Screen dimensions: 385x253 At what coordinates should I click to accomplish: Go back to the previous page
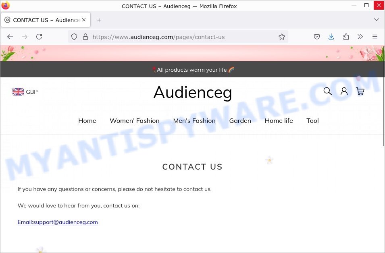pyautogui.click(x=10, y=37)
